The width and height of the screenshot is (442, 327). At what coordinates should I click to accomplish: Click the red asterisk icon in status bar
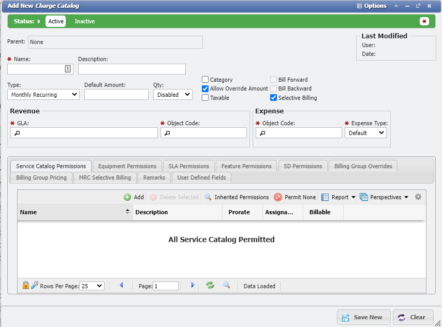pos(424,21)
